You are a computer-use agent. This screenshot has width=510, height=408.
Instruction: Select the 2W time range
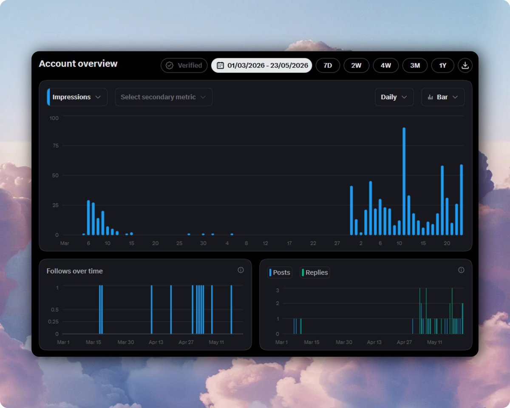point(356,65)
